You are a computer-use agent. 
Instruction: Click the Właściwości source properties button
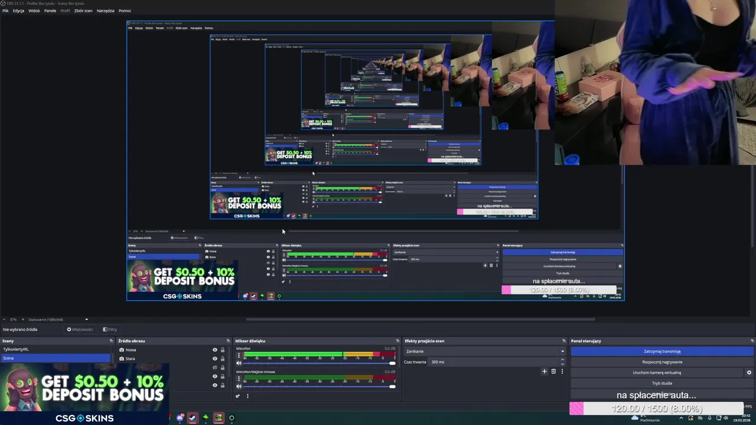tap(80, 329)
